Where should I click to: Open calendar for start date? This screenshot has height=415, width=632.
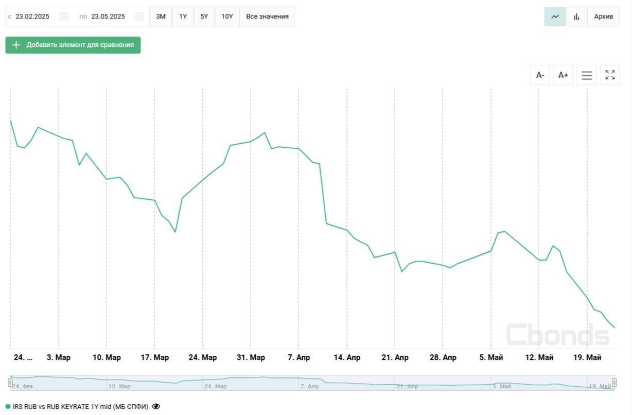point(64,16)
